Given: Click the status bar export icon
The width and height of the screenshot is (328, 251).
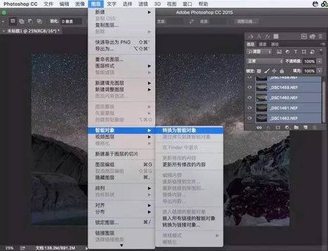Looking at the screenshot, I should (x=22, y=248).
